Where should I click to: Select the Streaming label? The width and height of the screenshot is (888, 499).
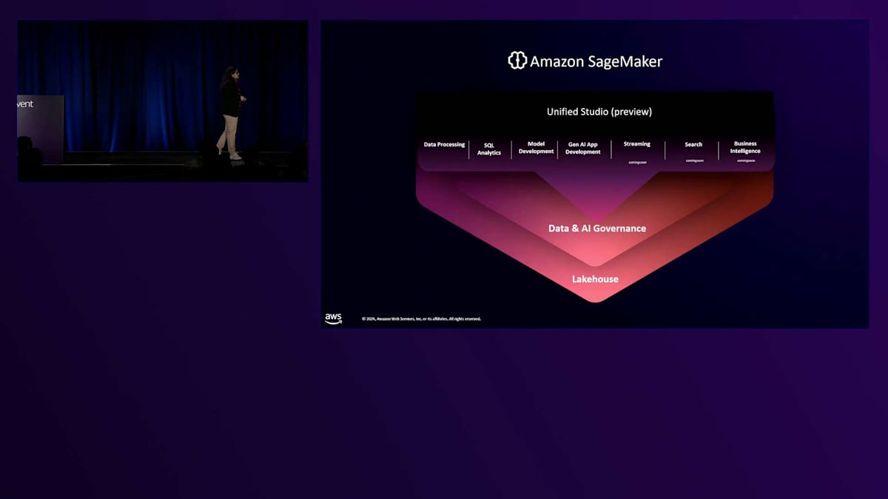point(637,144)
